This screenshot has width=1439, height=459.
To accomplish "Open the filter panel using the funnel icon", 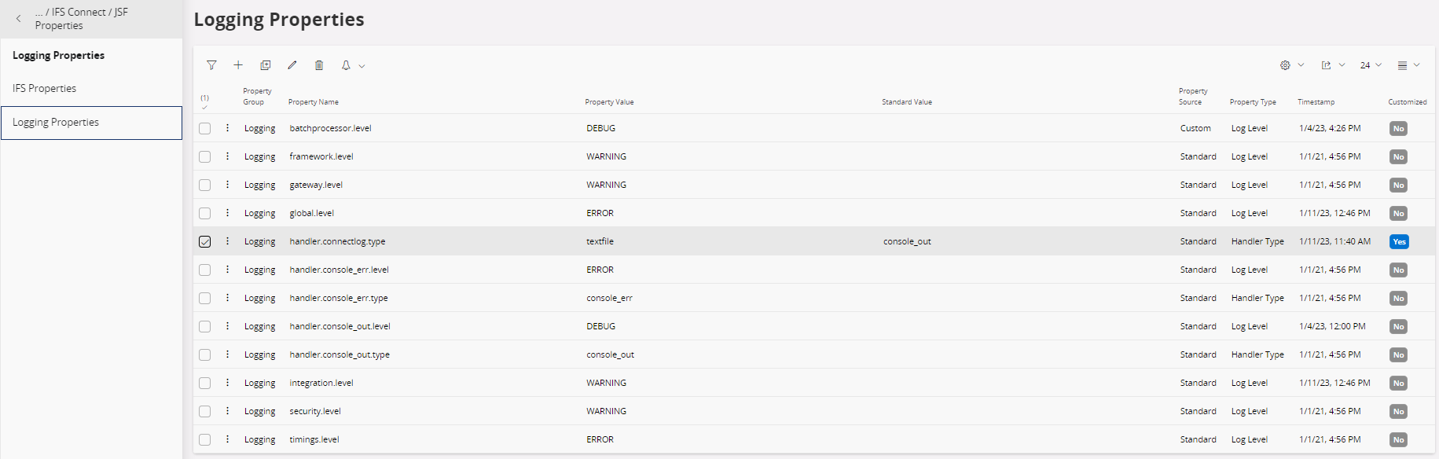I will point(211,65).
